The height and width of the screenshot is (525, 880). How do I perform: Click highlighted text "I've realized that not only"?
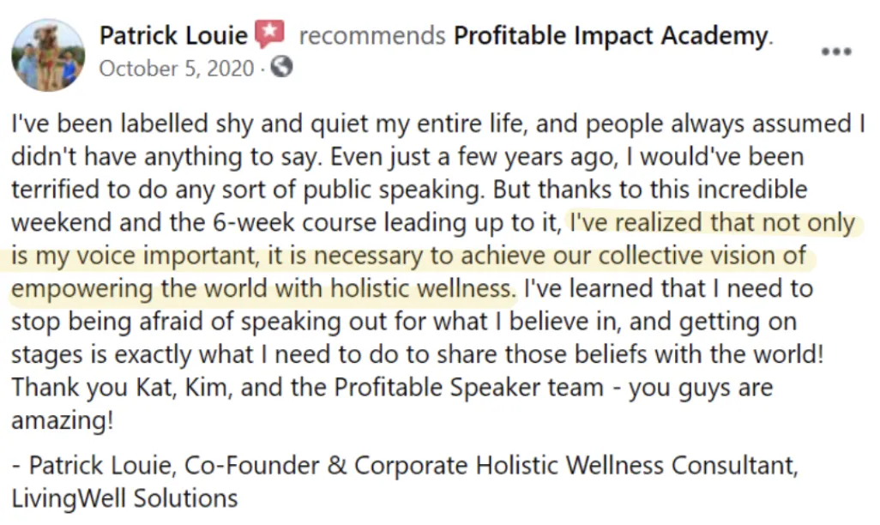point(712,223)
